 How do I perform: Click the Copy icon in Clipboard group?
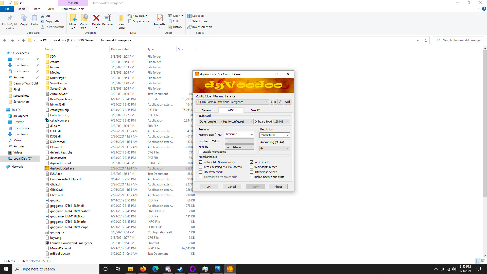coord(24,18)
